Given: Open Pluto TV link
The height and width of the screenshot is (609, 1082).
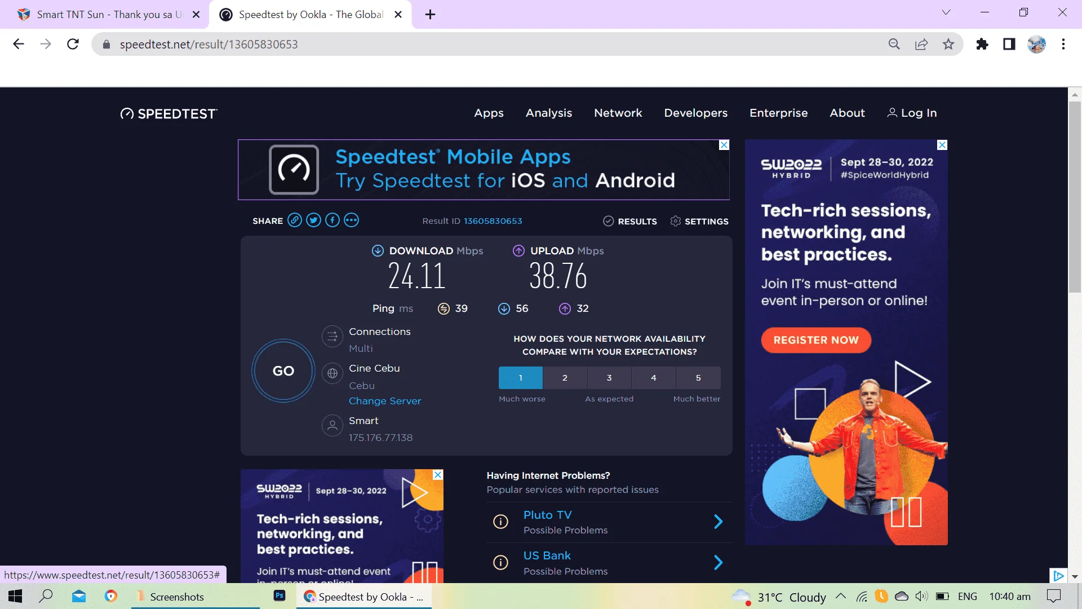Looking at the screenshot, I should pyautogui.click(x=547, y=515).
